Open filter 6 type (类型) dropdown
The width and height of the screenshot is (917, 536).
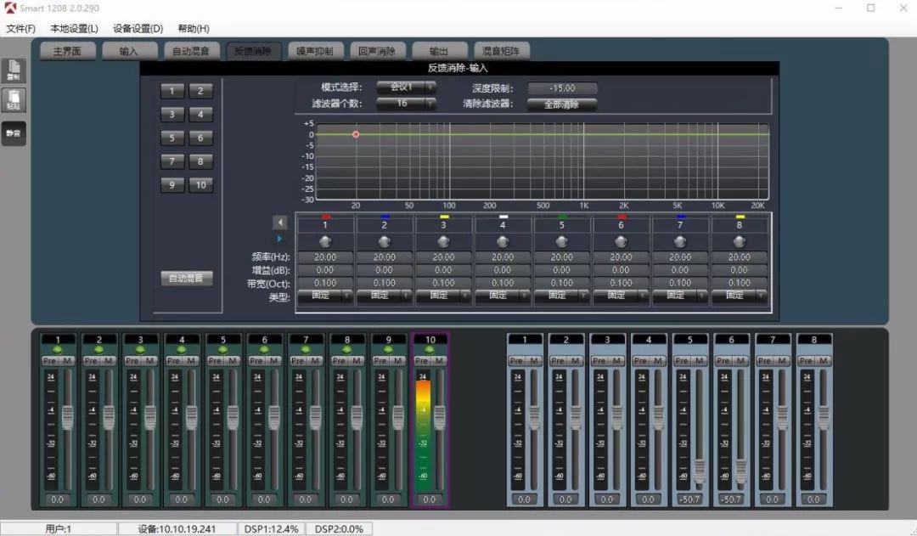point(621,296)
